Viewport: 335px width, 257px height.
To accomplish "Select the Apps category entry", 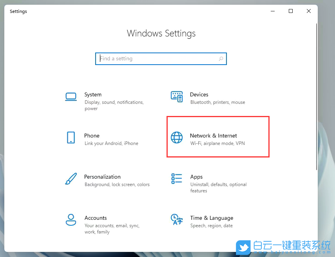I will (x=196, y=177).
